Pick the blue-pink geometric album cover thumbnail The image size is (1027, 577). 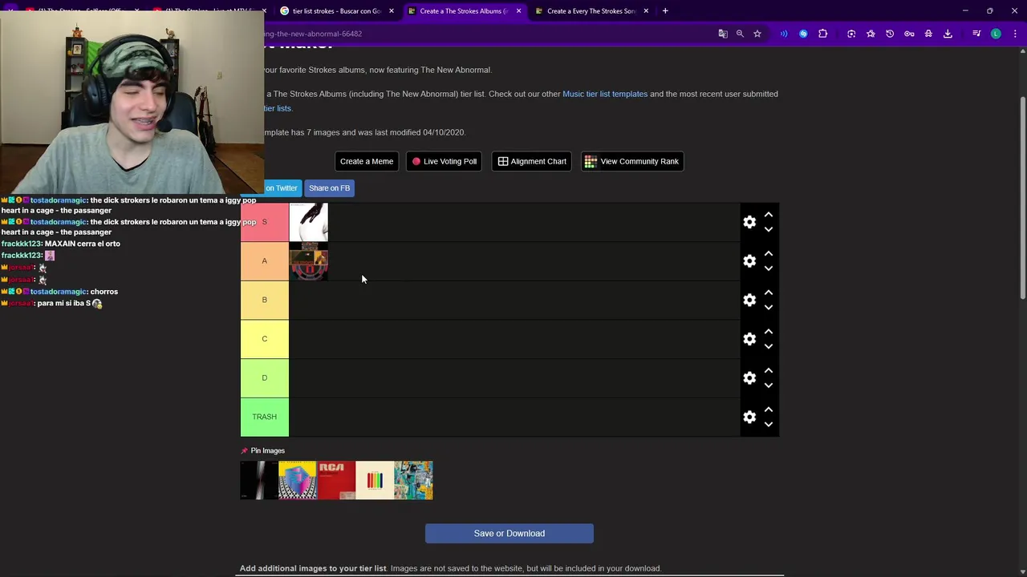point(298,480)
